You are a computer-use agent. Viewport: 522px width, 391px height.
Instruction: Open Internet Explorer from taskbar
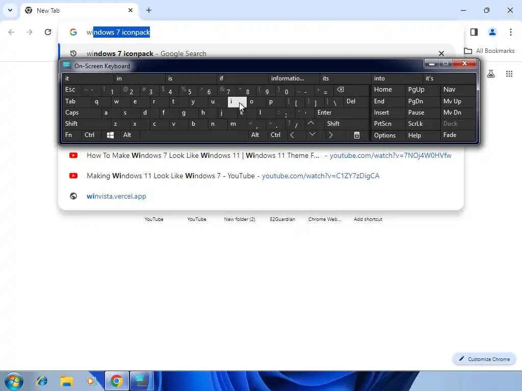[42, 381]
